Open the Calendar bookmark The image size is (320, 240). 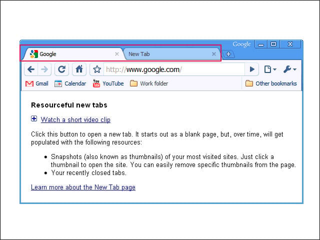tap(70, 83)
